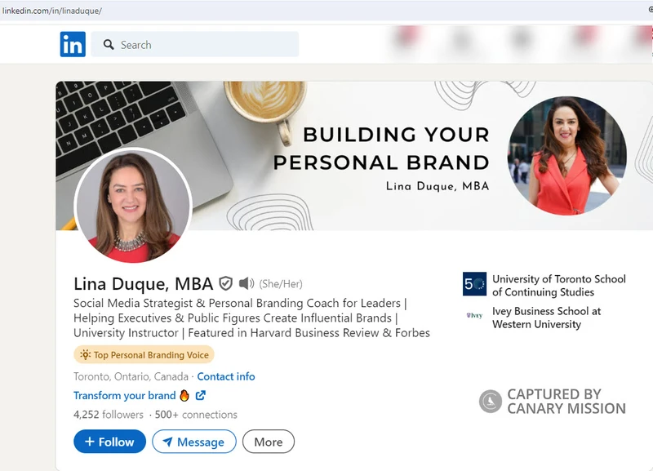Click the Top Personal Branding Voice badge
The width and height of the screenshot is (653, 471).
(x=144, y=355)
